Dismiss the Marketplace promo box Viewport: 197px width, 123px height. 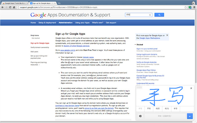click(167, 35)
